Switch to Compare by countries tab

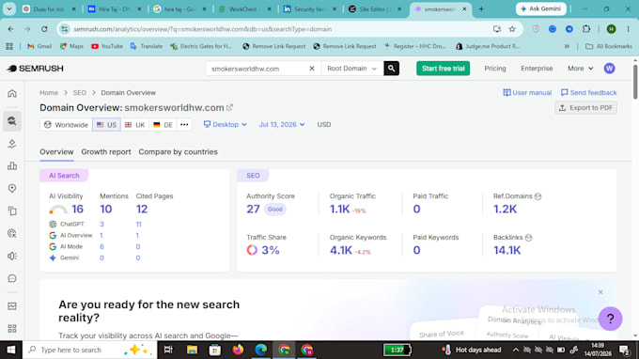(179, 152)
